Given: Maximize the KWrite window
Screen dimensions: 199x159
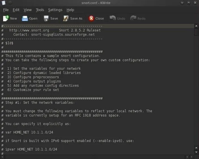Looking at the screenshot, I should click(x=189, y=3).
